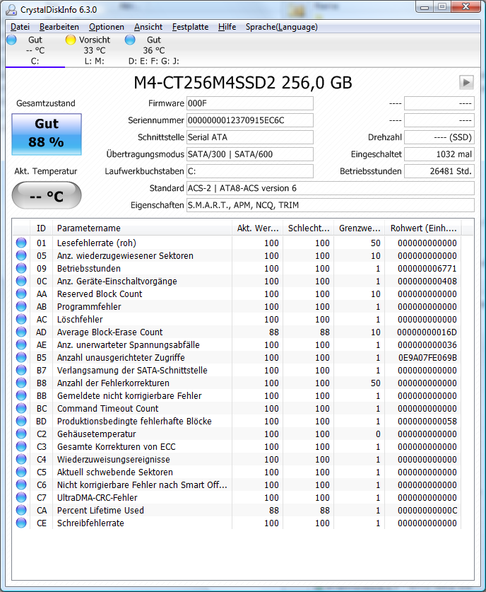486x592 pixels.
Task: Click the Firmware field showing 000F
Action: (x=250, y=103)
